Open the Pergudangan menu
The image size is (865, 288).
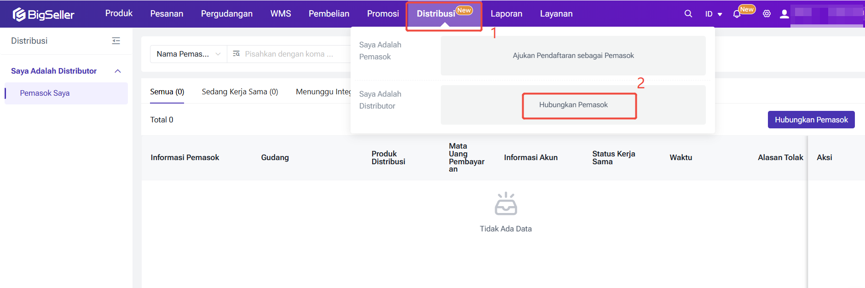click(x=226, y=14)
